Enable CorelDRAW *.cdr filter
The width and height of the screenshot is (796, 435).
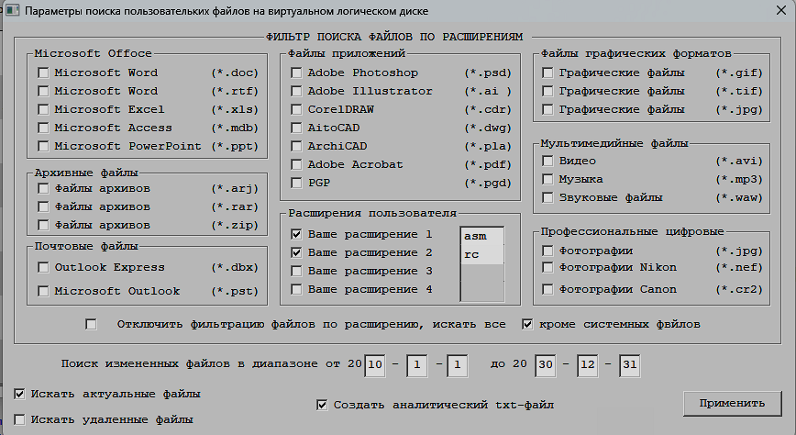tap(296, 109)
